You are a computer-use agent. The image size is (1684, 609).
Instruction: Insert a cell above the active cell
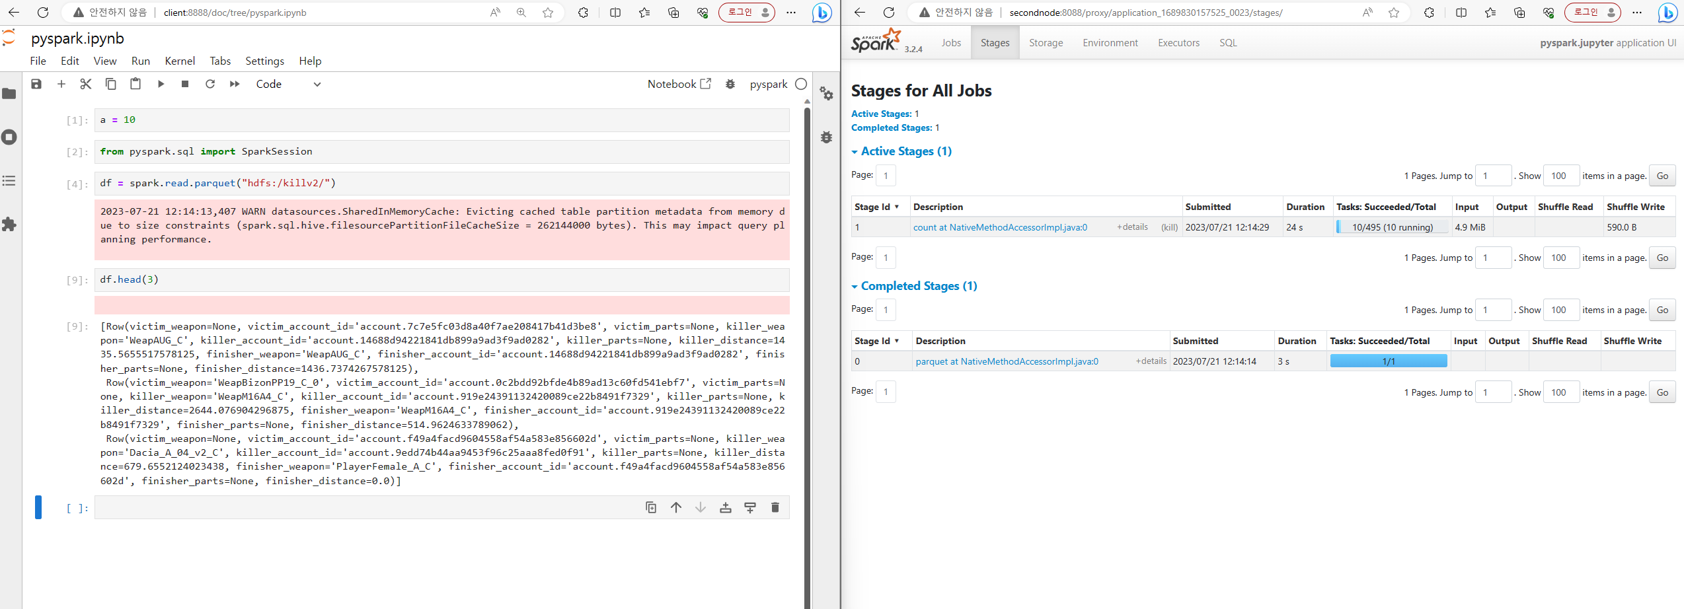(x=726, y=507)
